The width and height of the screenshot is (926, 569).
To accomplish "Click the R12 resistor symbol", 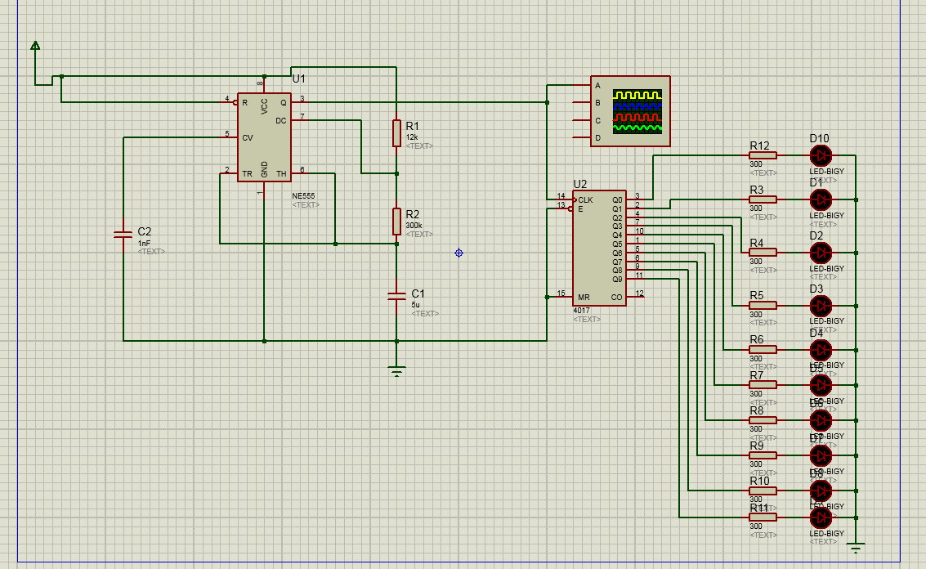I will 763,155.
